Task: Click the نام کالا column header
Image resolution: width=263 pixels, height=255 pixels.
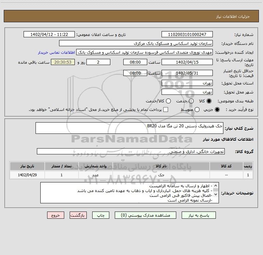Action: tap(161, 166)
